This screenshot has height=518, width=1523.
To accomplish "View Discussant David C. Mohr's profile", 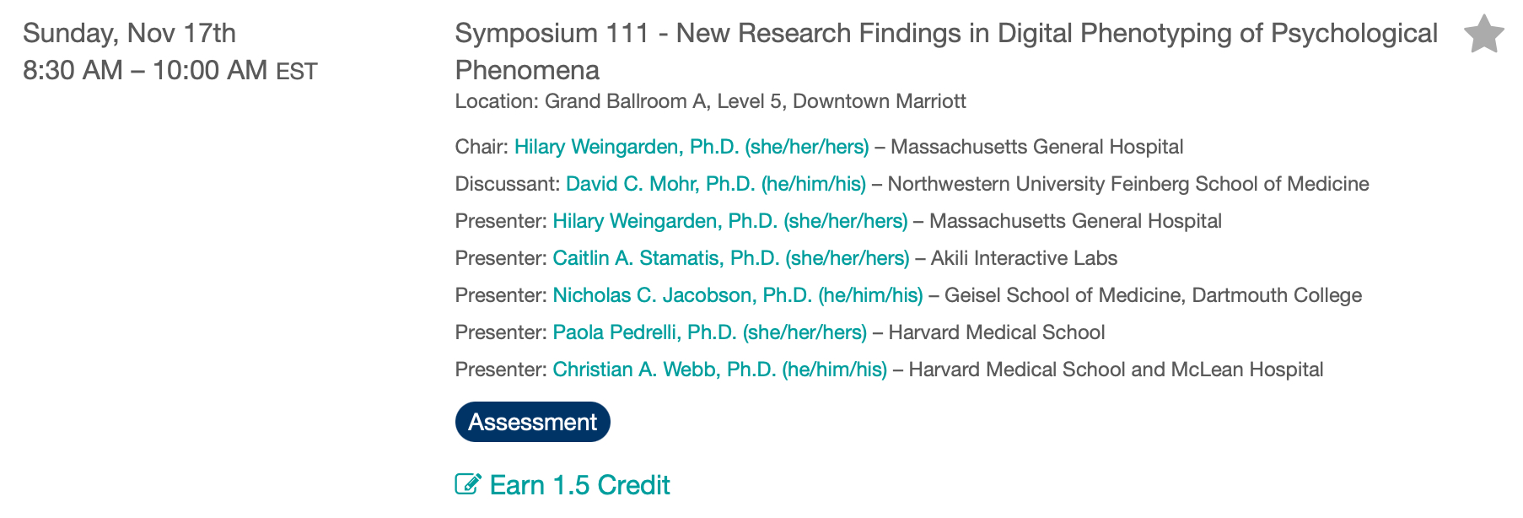I will coord(716,184).
